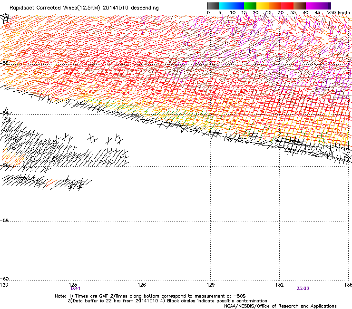
Task: Select the yellow 20-25 knots color bar segment
Action: (x=263, y=6)
